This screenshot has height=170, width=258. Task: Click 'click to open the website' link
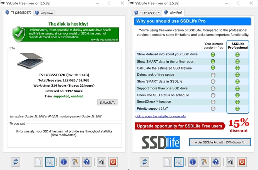coord(161,116)
